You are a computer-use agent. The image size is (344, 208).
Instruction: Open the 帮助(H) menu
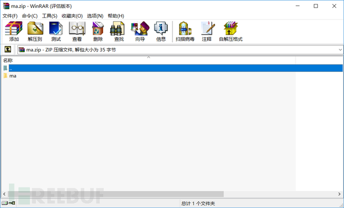point(116,16)
